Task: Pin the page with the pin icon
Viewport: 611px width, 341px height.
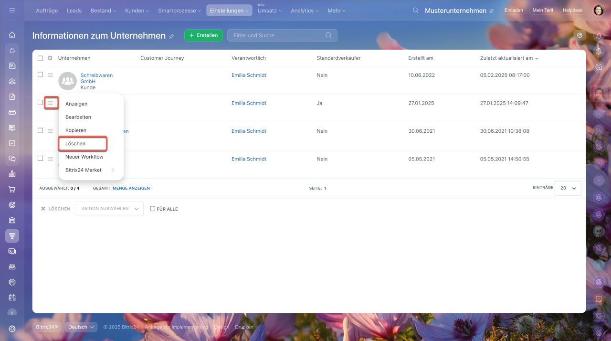Action: click(171, 36)
